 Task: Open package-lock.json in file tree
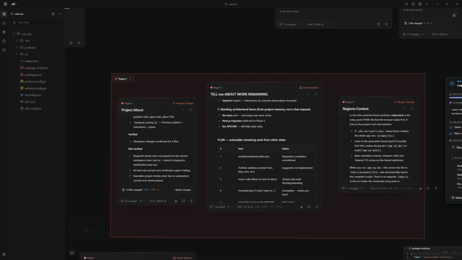[x=35, y=68]
